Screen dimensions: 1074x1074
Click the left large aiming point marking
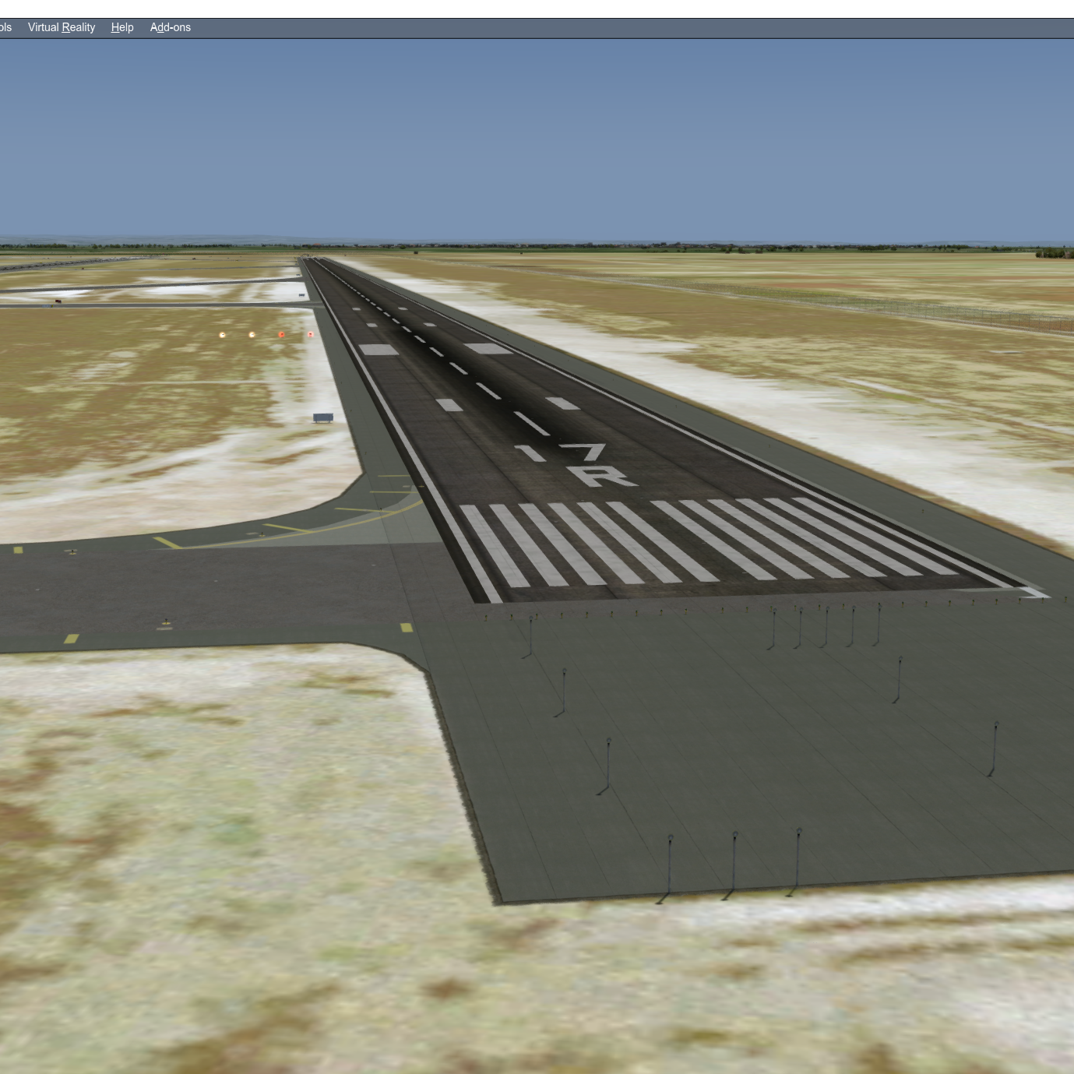[379, 350]
